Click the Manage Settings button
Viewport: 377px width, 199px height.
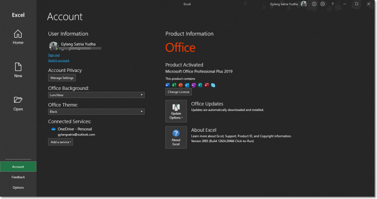(62, 78)
